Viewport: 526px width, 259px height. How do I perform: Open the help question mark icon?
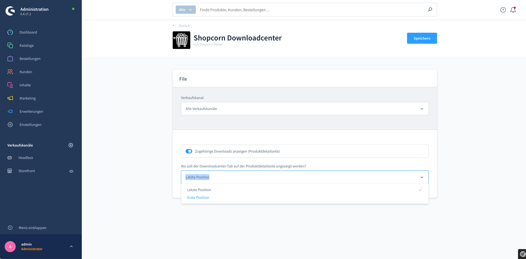(x=503, y=10)
